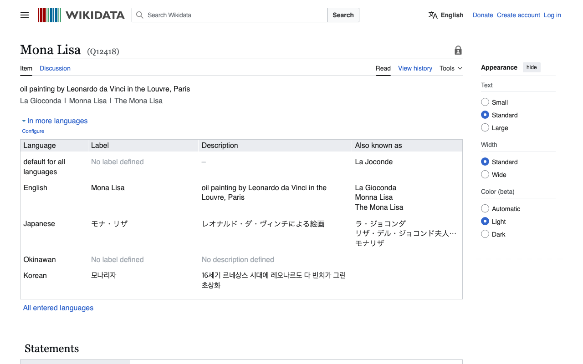Click the Search button
583x364 pixels.
tap(343, 15)
